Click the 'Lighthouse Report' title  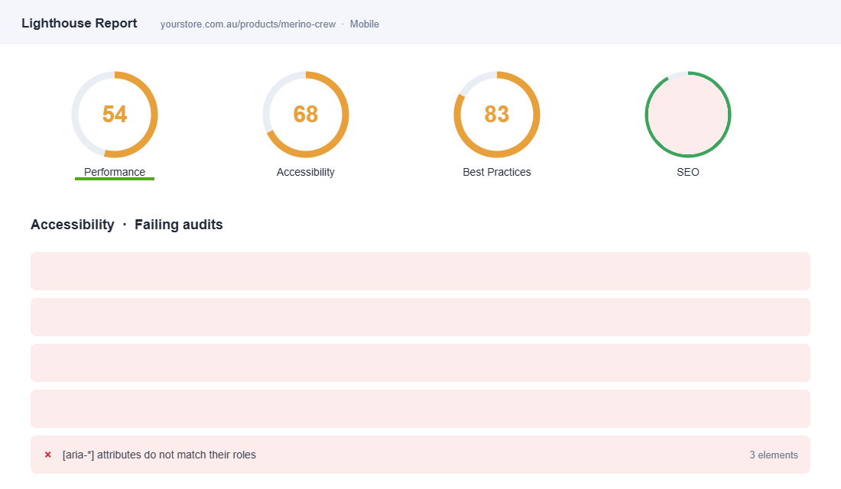[80, 23]
